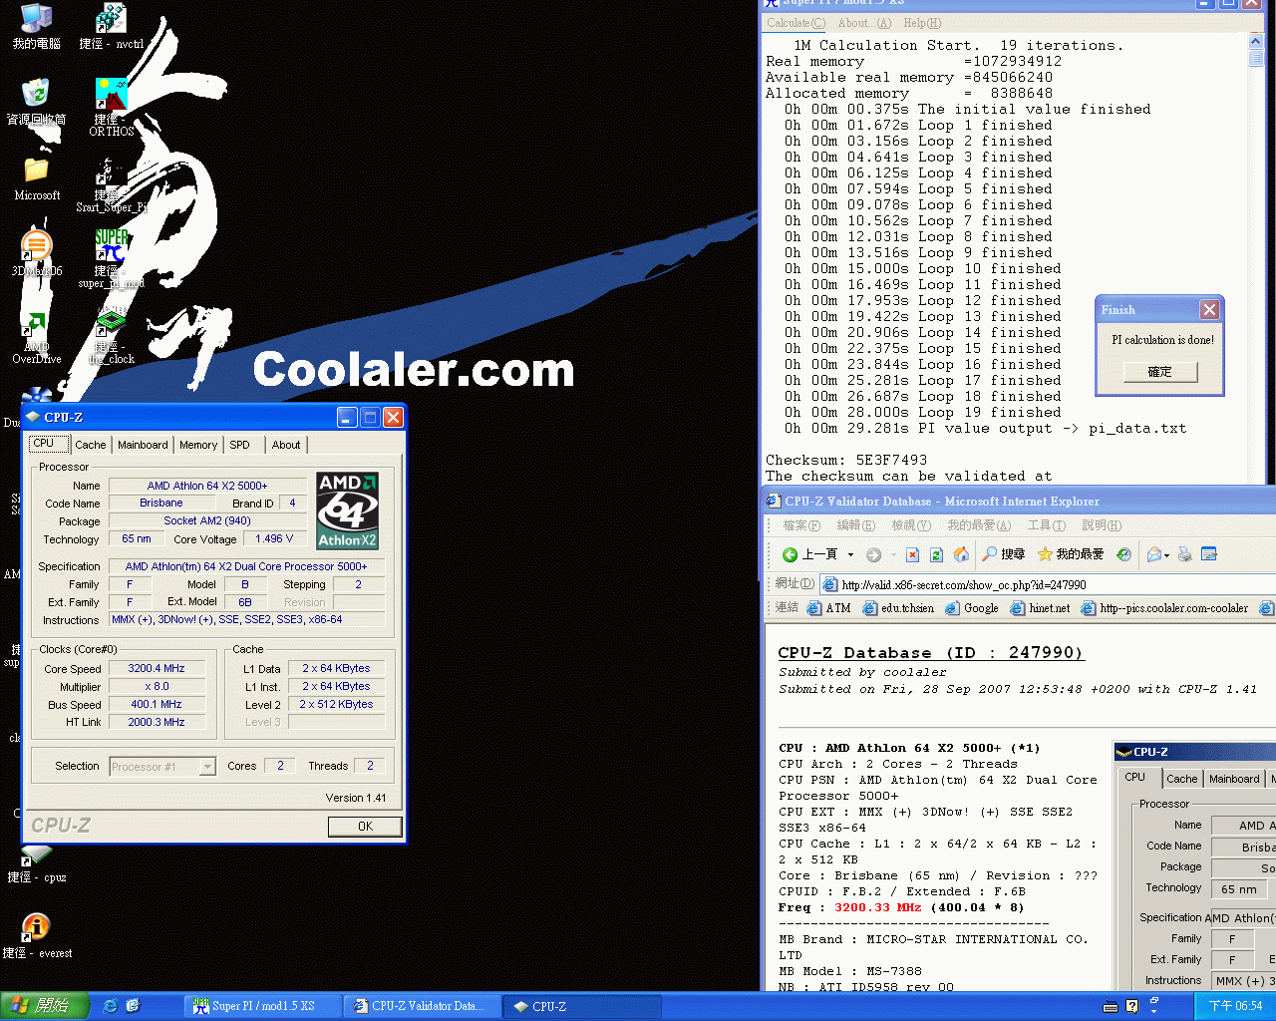Launch the 3DMark06 desktop icon

point(37,253)
